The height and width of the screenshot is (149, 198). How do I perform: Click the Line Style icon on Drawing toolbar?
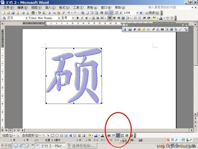coord(109,135)
